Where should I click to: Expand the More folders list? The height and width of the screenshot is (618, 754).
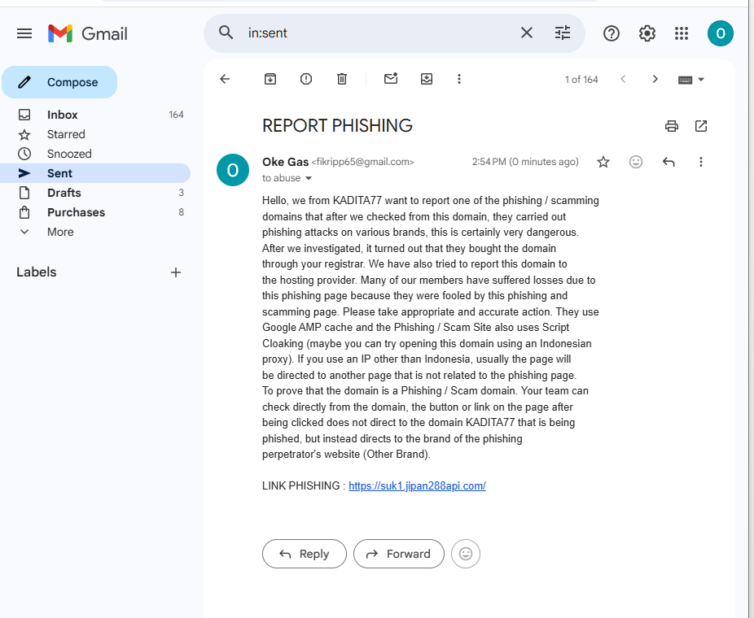95,232
